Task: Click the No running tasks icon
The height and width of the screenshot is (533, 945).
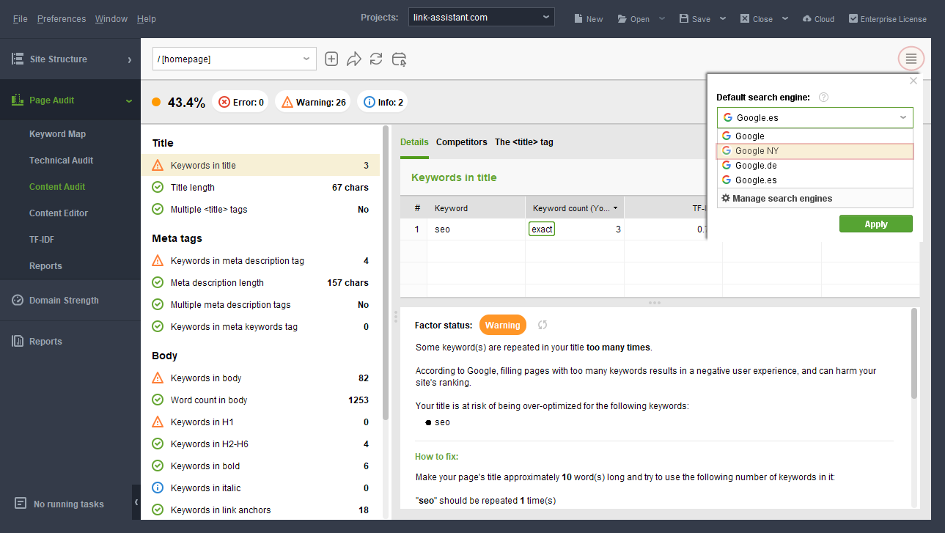Action: (x=21, y=504)
